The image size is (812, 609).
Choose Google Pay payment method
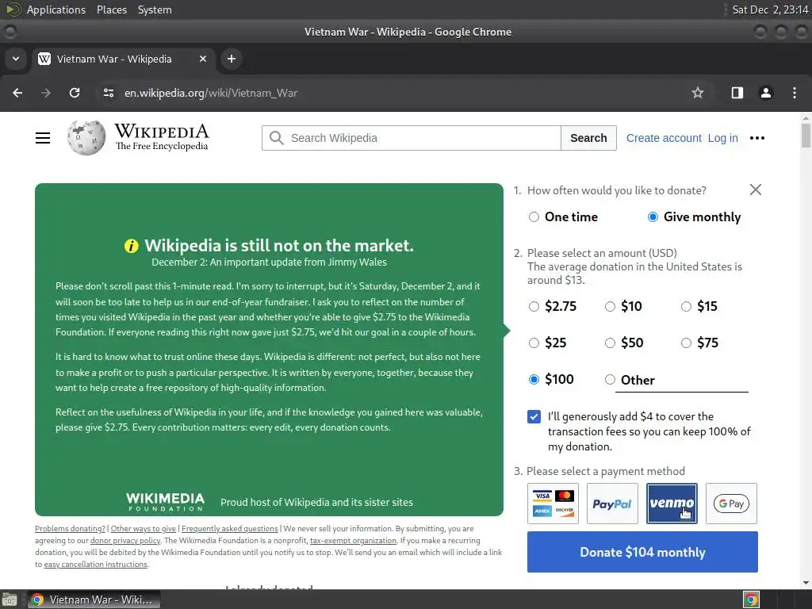click(731, 504)
